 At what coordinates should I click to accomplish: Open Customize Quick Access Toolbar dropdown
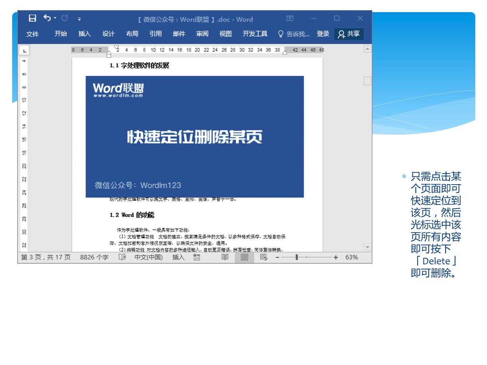click(x=79, y=19)
